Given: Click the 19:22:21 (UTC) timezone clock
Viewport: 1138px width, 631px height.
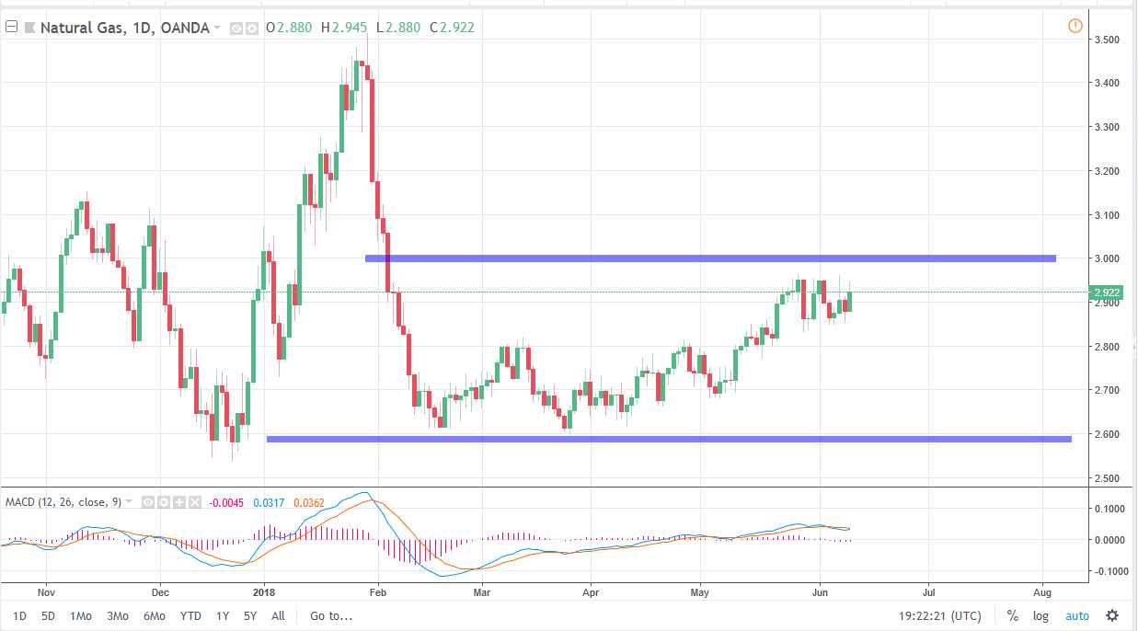Looking at the screenshot, I should pyautogui.click(x=940, y=615).
